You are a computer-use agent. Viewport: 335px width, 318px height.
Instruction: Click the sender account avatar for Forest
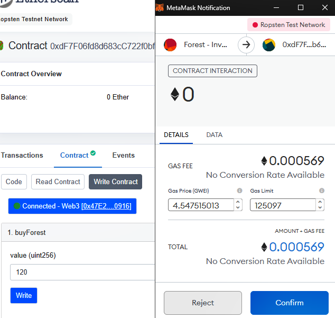click(170, 45)
